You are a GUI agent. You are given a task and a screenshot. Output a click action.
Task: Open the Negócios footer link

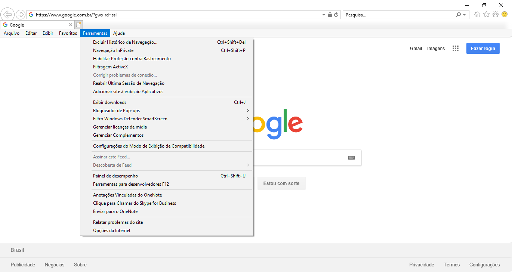click(x=55, y=265)
